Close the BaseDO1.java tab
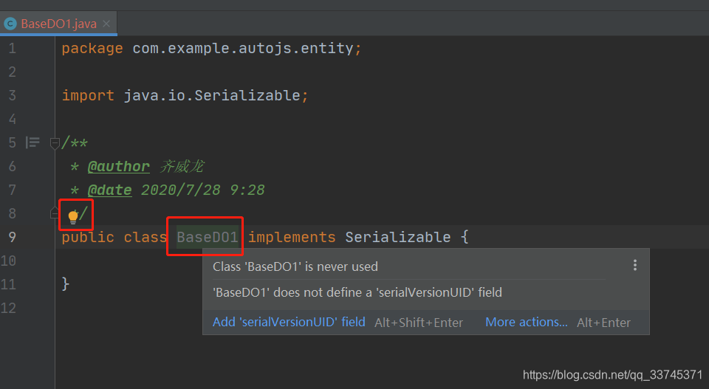 click(x=106, y=24)
